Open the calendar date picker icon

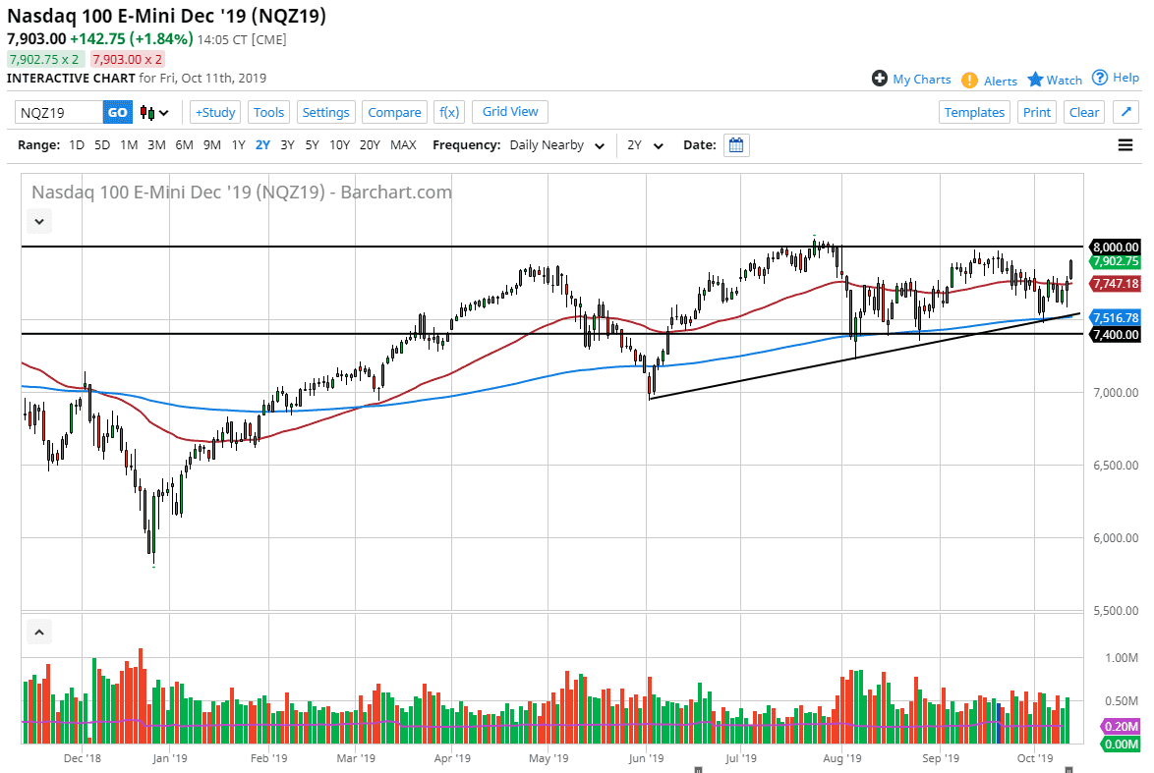point(736,145)
